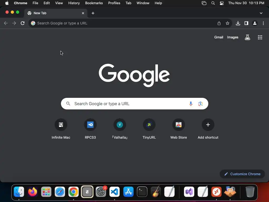Image resolution: width=269 pixels, height=202 pixels.
Task: Open the Edit menu
Action: (47, 3)
